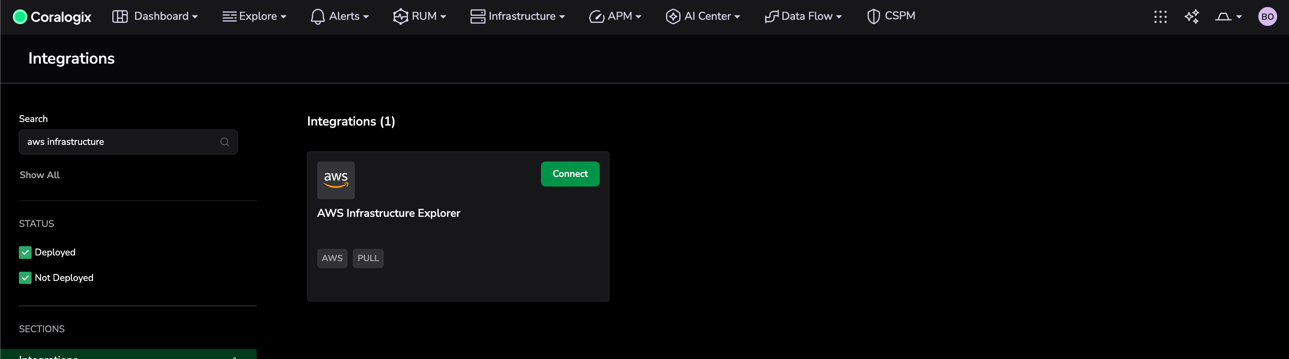
Task: Click the RUM icon in navbar
Action: coord(400,17)
